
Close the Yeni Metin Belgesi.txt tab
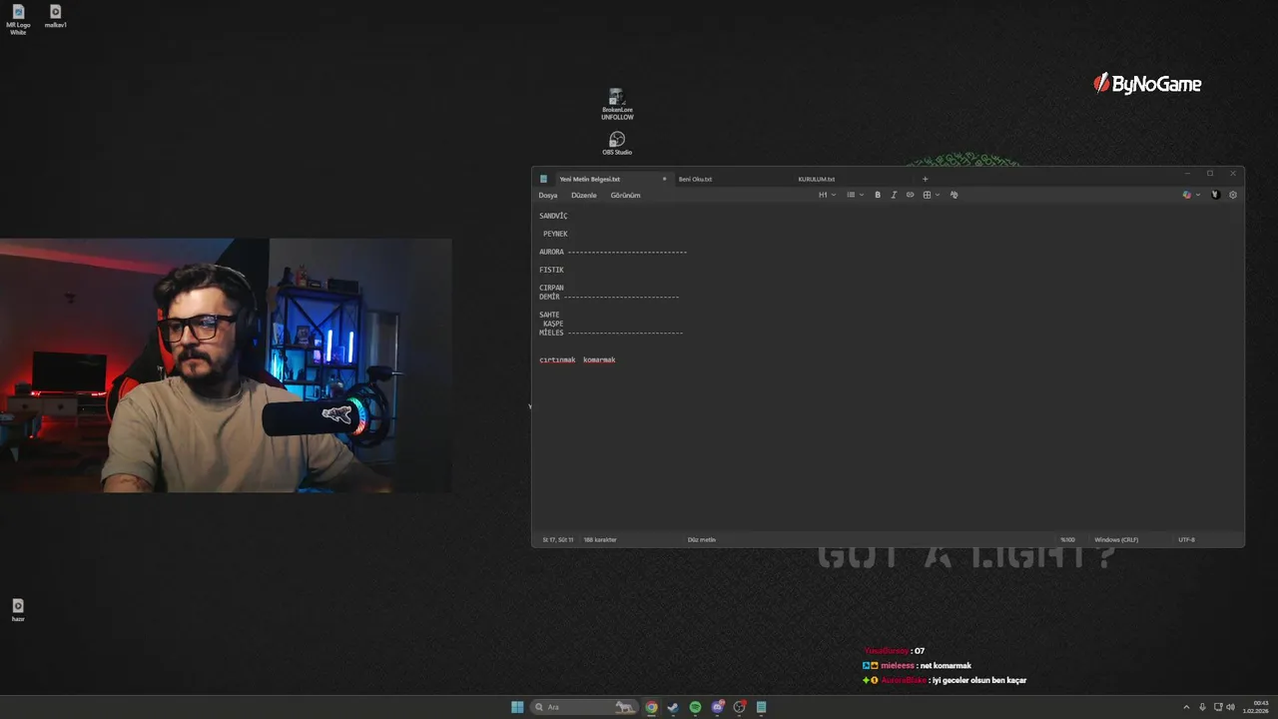pos(664,179)
